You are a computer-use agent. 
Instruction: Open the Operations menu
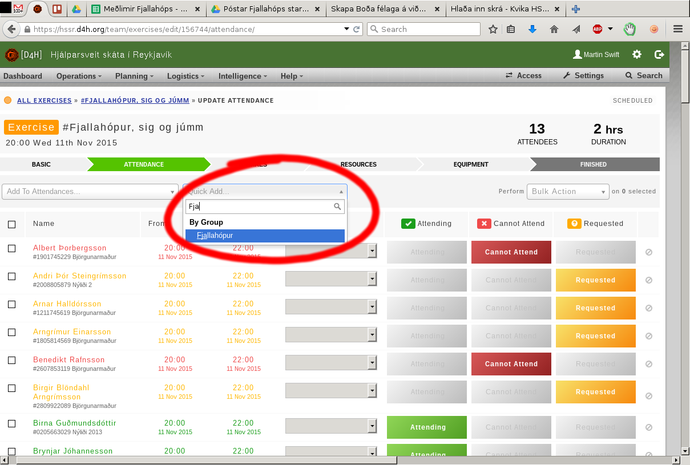79,76
